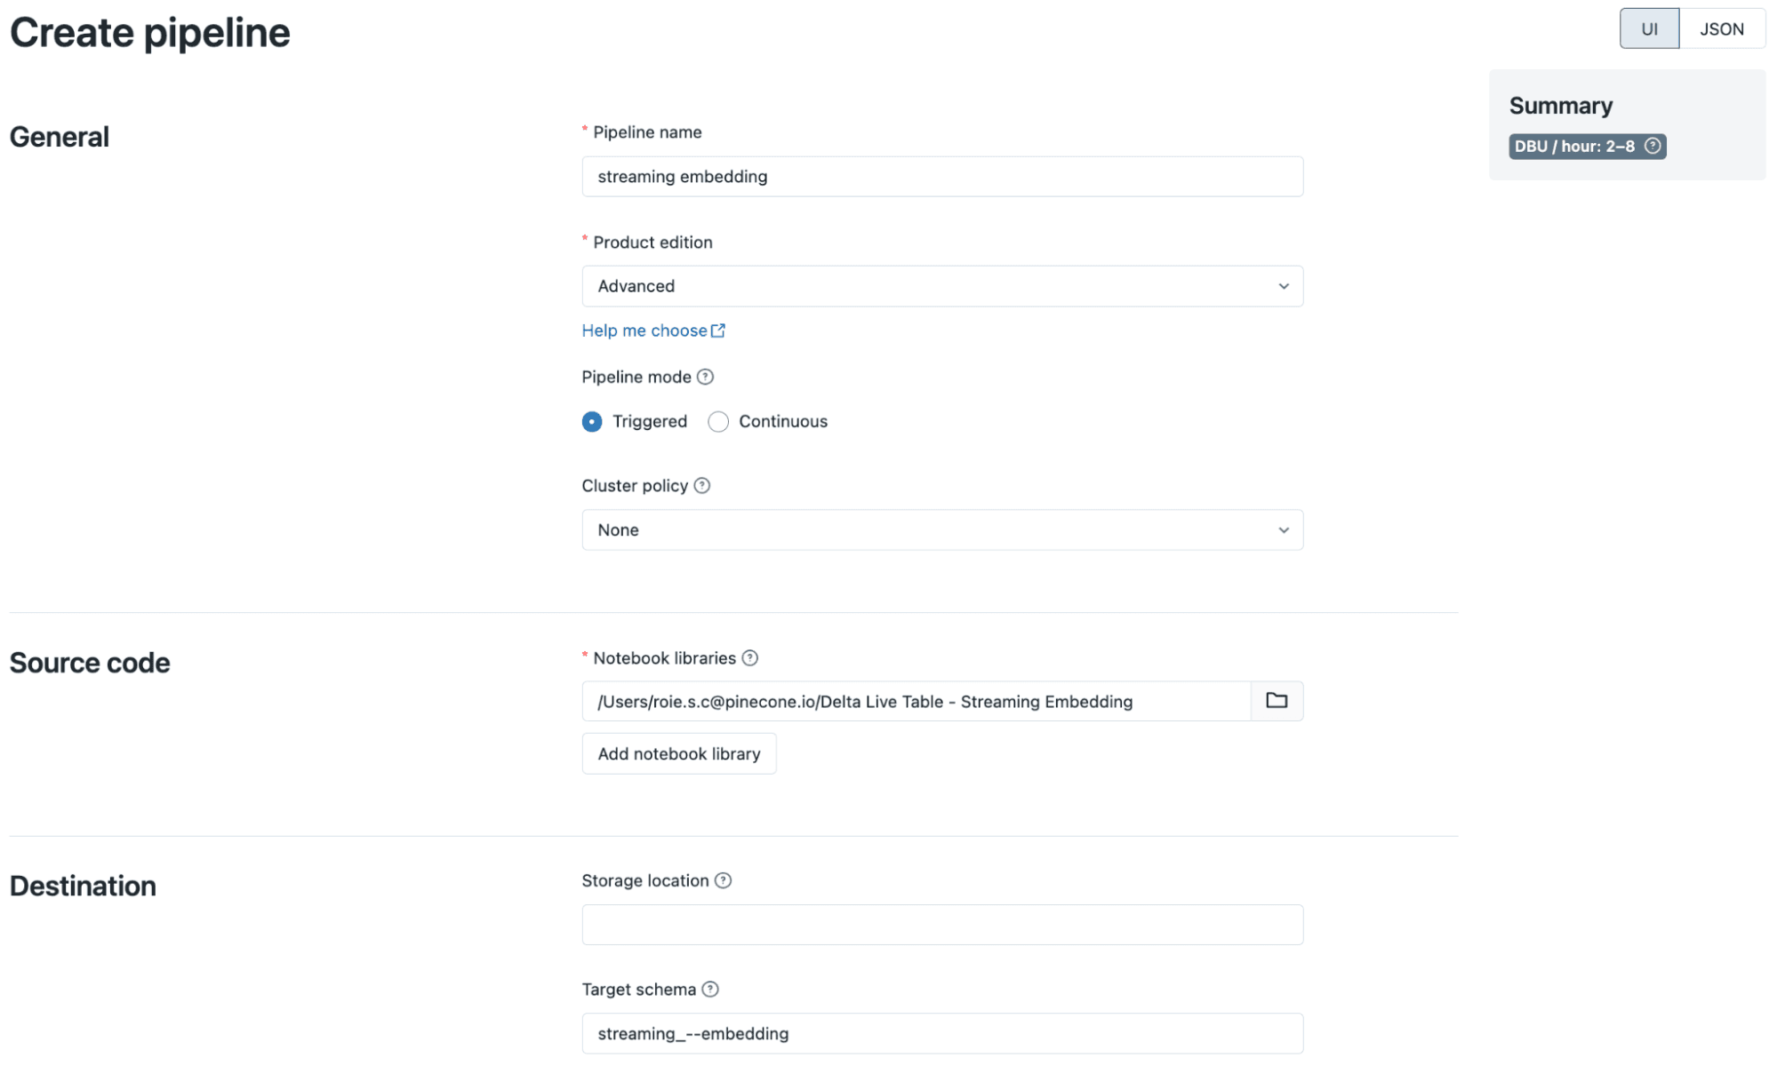This screenshot has width=1777, height=1074.
Task: Open the Notebook libraries help tooltip
Action: point(749,657)
